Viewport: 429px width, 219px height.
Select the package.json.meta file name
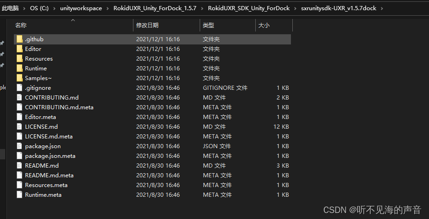pos(50,156)
